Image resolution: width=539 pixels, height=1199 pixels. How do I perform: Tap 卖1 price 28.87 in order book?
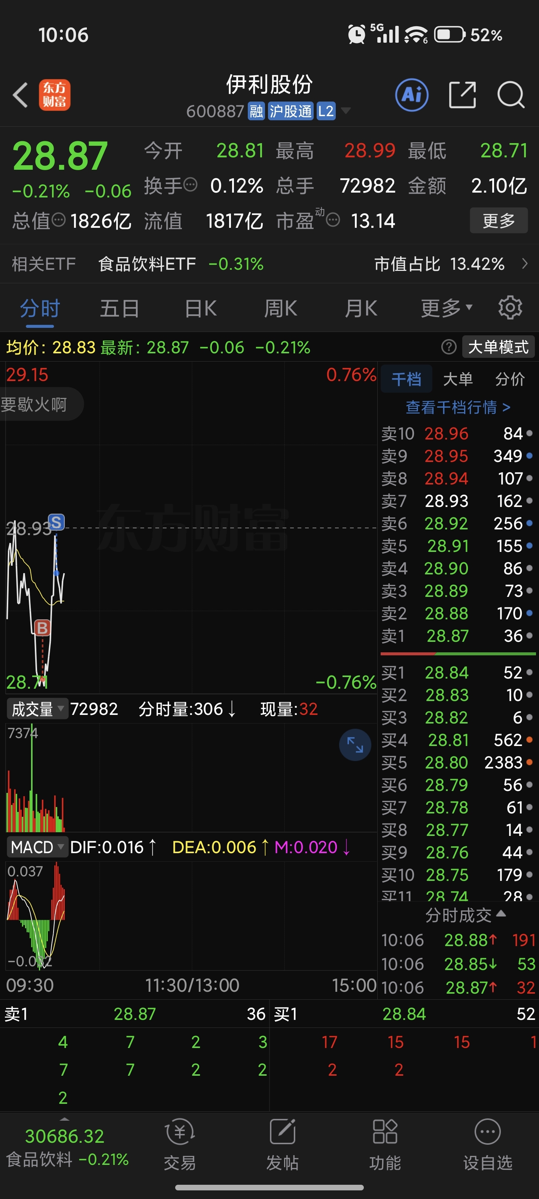tap(447, 635)
